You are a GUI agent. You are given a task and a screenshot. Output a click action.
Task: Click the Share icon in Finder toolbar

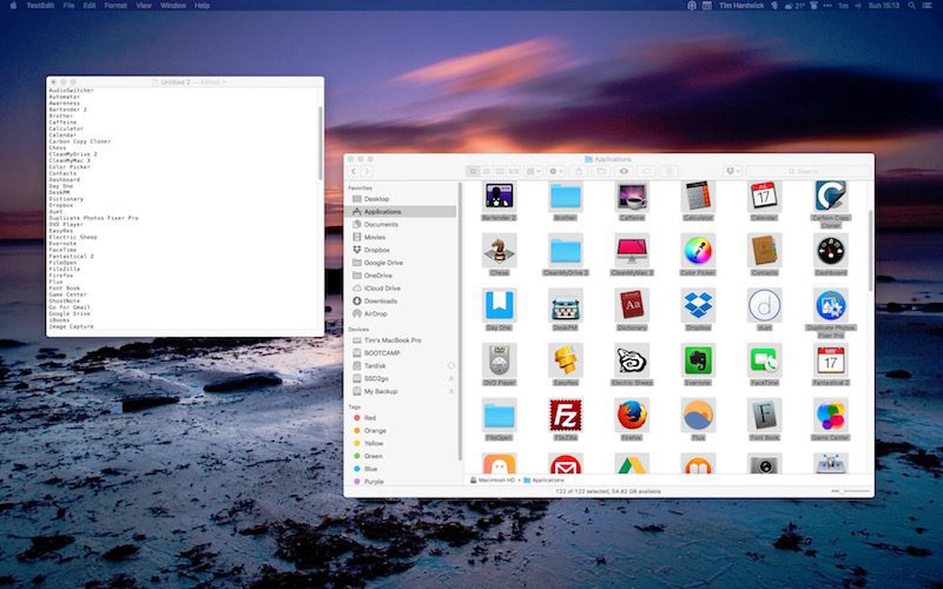click(578, 171)
